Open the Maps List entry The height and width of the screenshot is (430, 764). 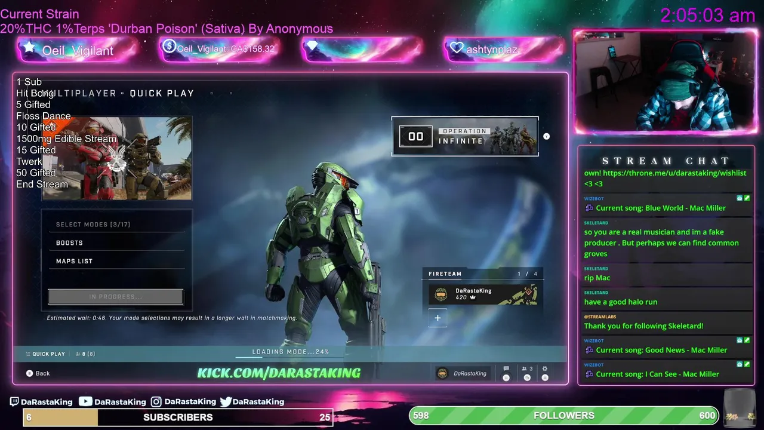(x=116, y=261)
